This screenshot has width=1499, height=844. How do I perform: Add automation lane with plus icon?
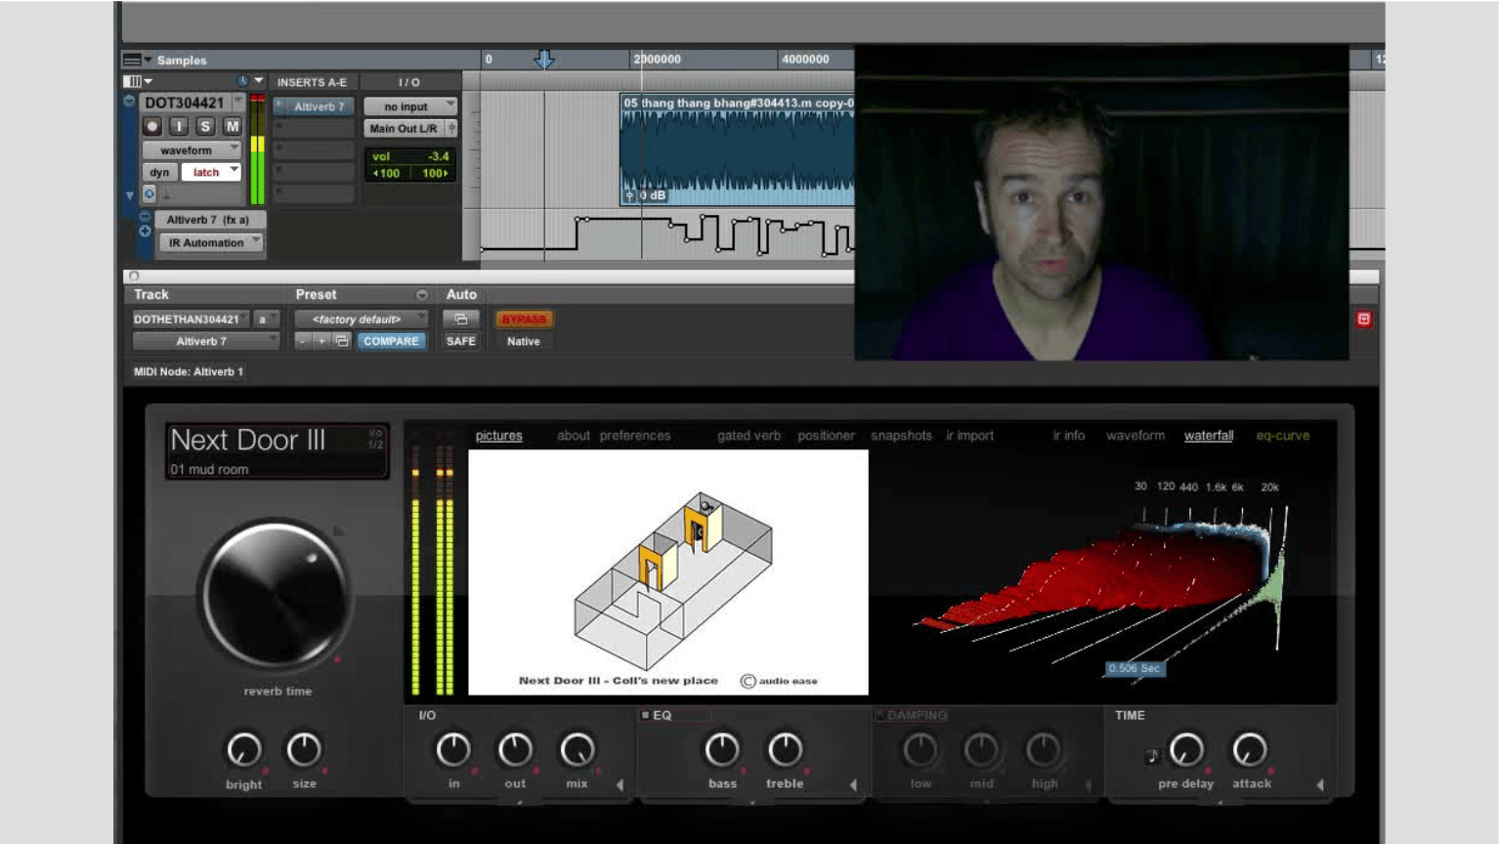(x=145, y=232)
